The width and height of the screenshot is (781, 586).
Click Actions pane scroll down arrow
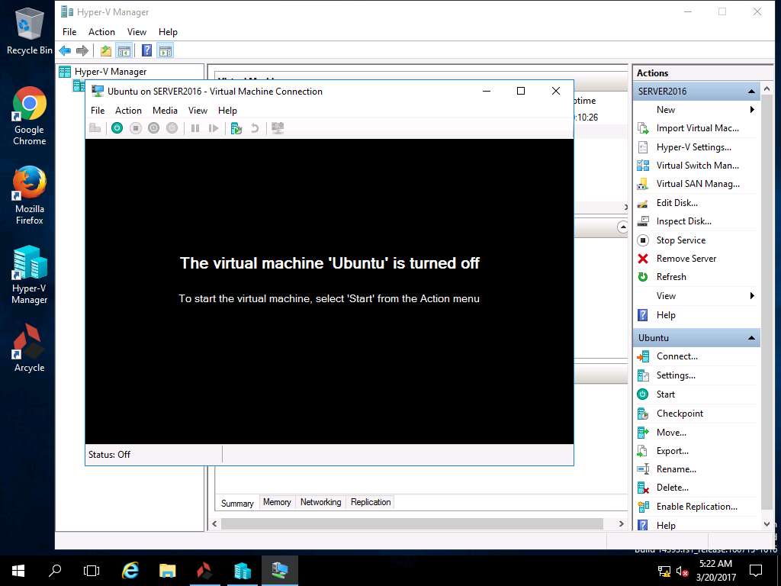[767, 524]
